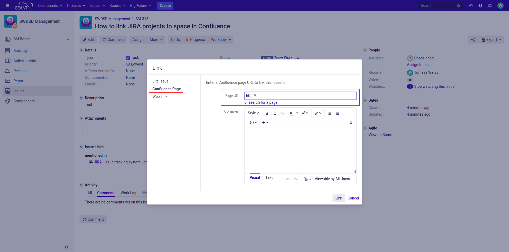
Task: Open the feedback megaphone icon
Action: pyautogui.click(x=471, y=6)
